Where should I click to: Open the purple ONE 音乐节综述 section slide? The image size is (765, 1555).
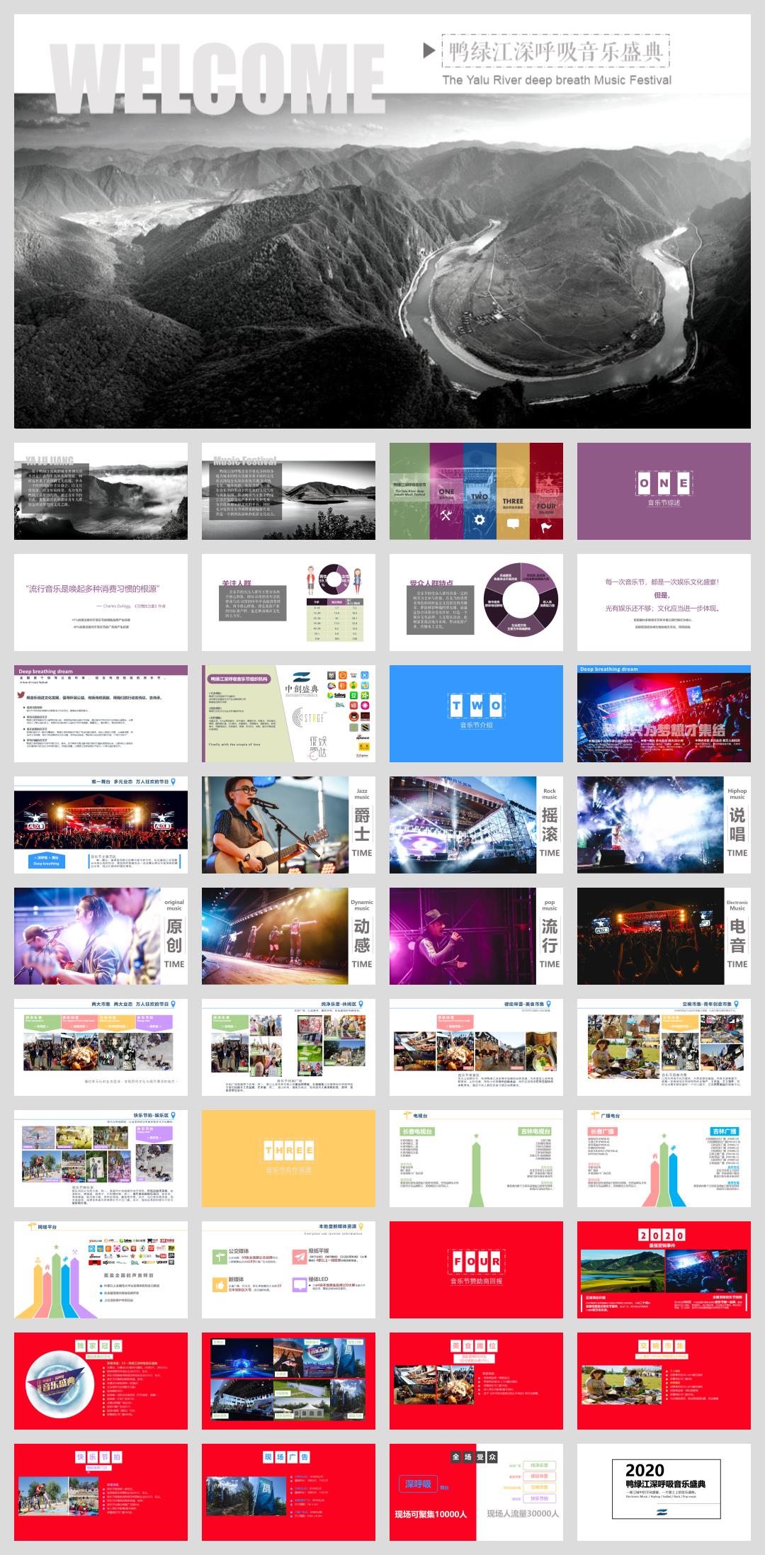click(664, 491)
